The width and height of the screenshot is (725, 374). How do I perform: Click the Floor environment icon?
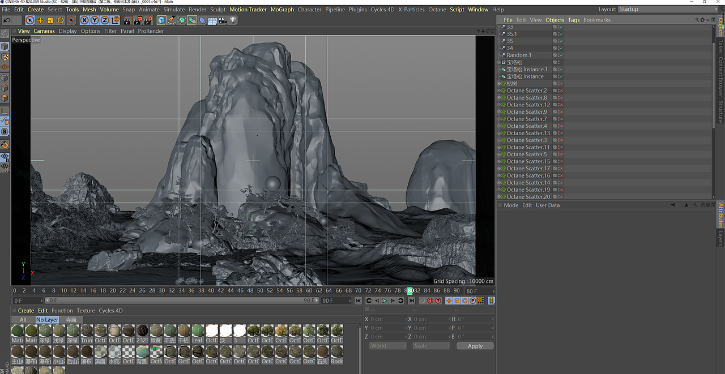[212, 20]
